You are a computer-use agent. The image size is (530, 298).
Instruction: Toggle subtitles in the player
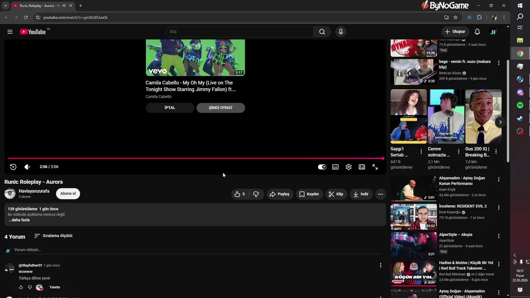[335, 167]
